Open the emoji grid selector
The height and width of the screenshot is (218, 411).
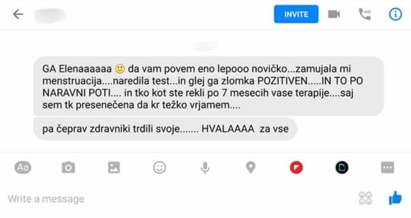(x=365, y=198)
